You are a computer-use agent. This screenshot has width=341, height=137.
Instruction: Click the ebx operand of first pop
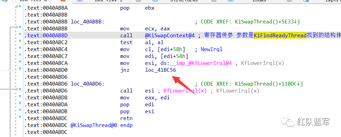(149, 8)
